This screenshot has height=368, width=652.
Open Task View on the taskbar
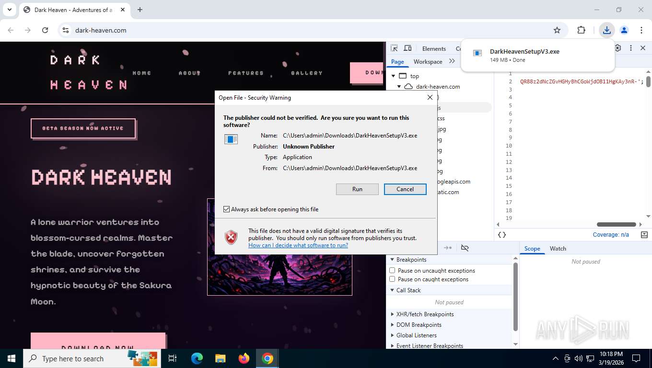[x=173, y=358]
